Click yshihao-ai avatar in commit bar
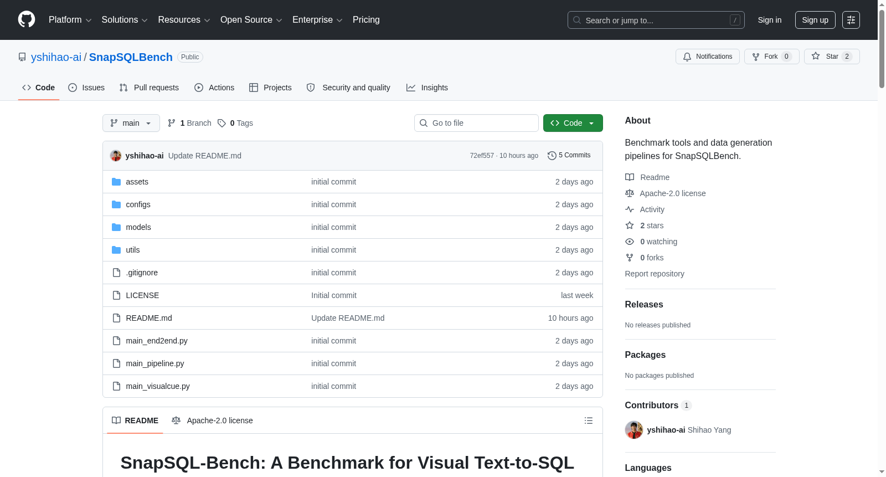 coord(116,156)
